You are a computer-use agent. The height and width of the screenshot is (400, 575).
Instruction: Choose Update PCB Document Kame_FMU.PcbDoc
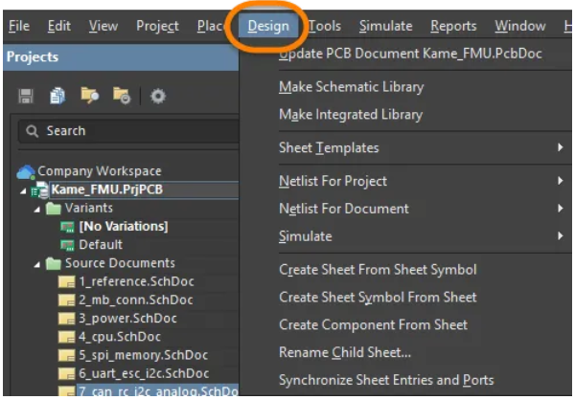410,54
